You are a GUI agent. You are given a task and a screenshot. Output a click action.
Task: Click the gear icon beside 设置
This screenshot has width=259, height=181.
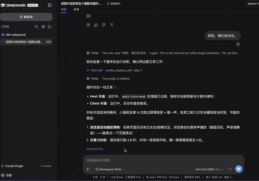2,175
